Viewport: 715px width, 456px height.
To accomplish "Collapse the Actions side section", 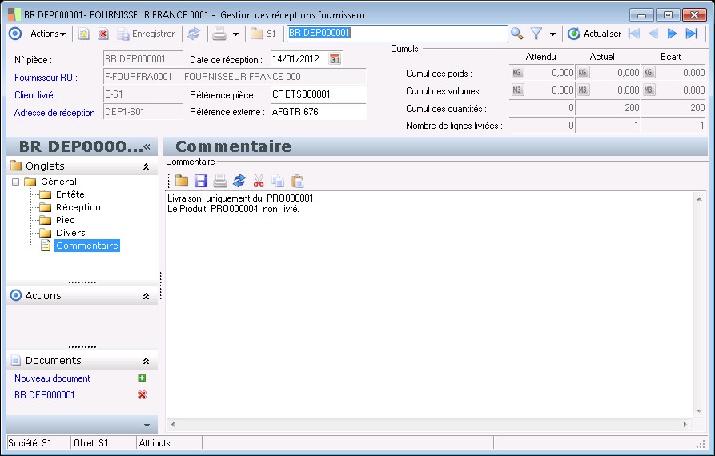I will (x=146, y=296).
